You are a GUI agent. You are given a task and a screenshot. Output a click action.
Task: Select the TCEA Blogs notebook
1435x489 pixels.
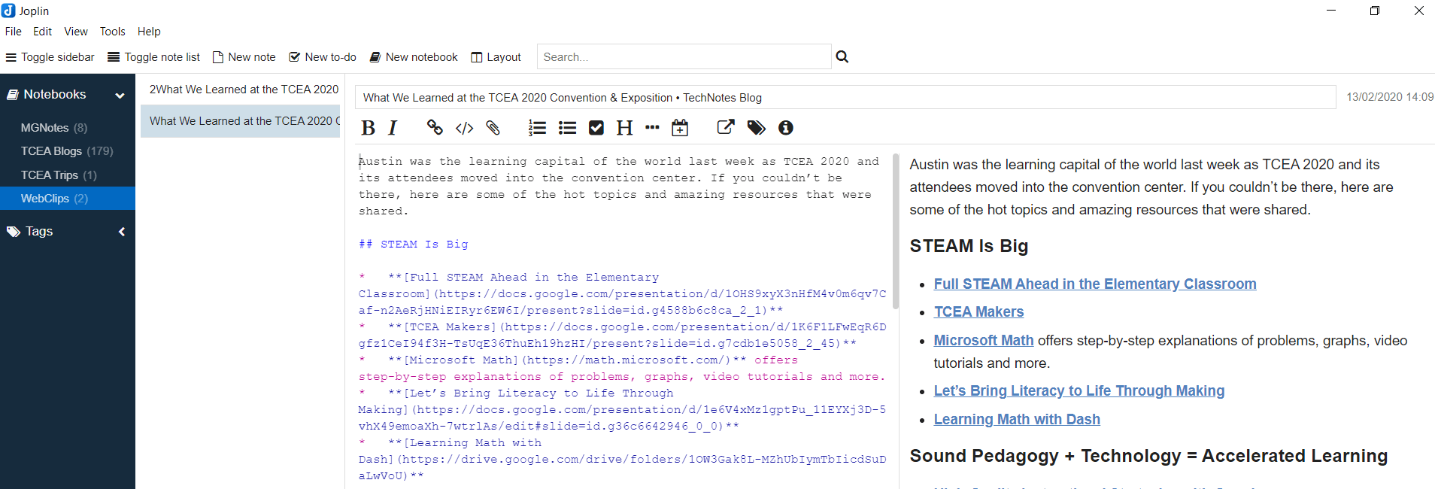point(68,151)
